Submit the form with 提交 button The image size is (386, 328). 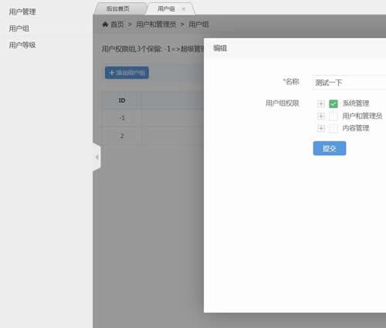[x=330, y=148]
